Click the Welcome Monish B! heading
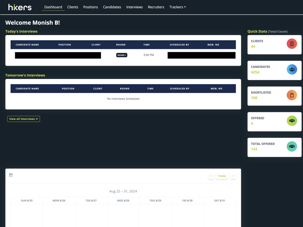This screenshot has height=227, width=303. coord(32,23)
